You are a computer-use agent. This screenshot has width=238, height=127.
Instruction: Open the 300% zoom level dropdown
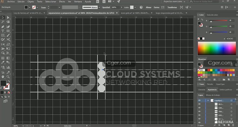click(x=23, y=126)
